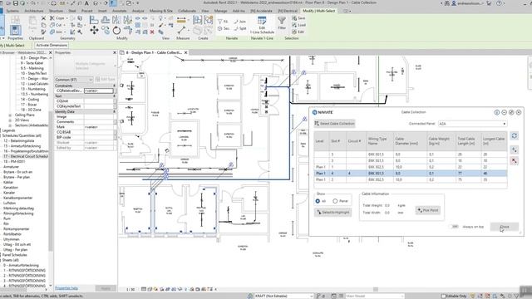Expand the 3D Views tree node

(10, 120)
